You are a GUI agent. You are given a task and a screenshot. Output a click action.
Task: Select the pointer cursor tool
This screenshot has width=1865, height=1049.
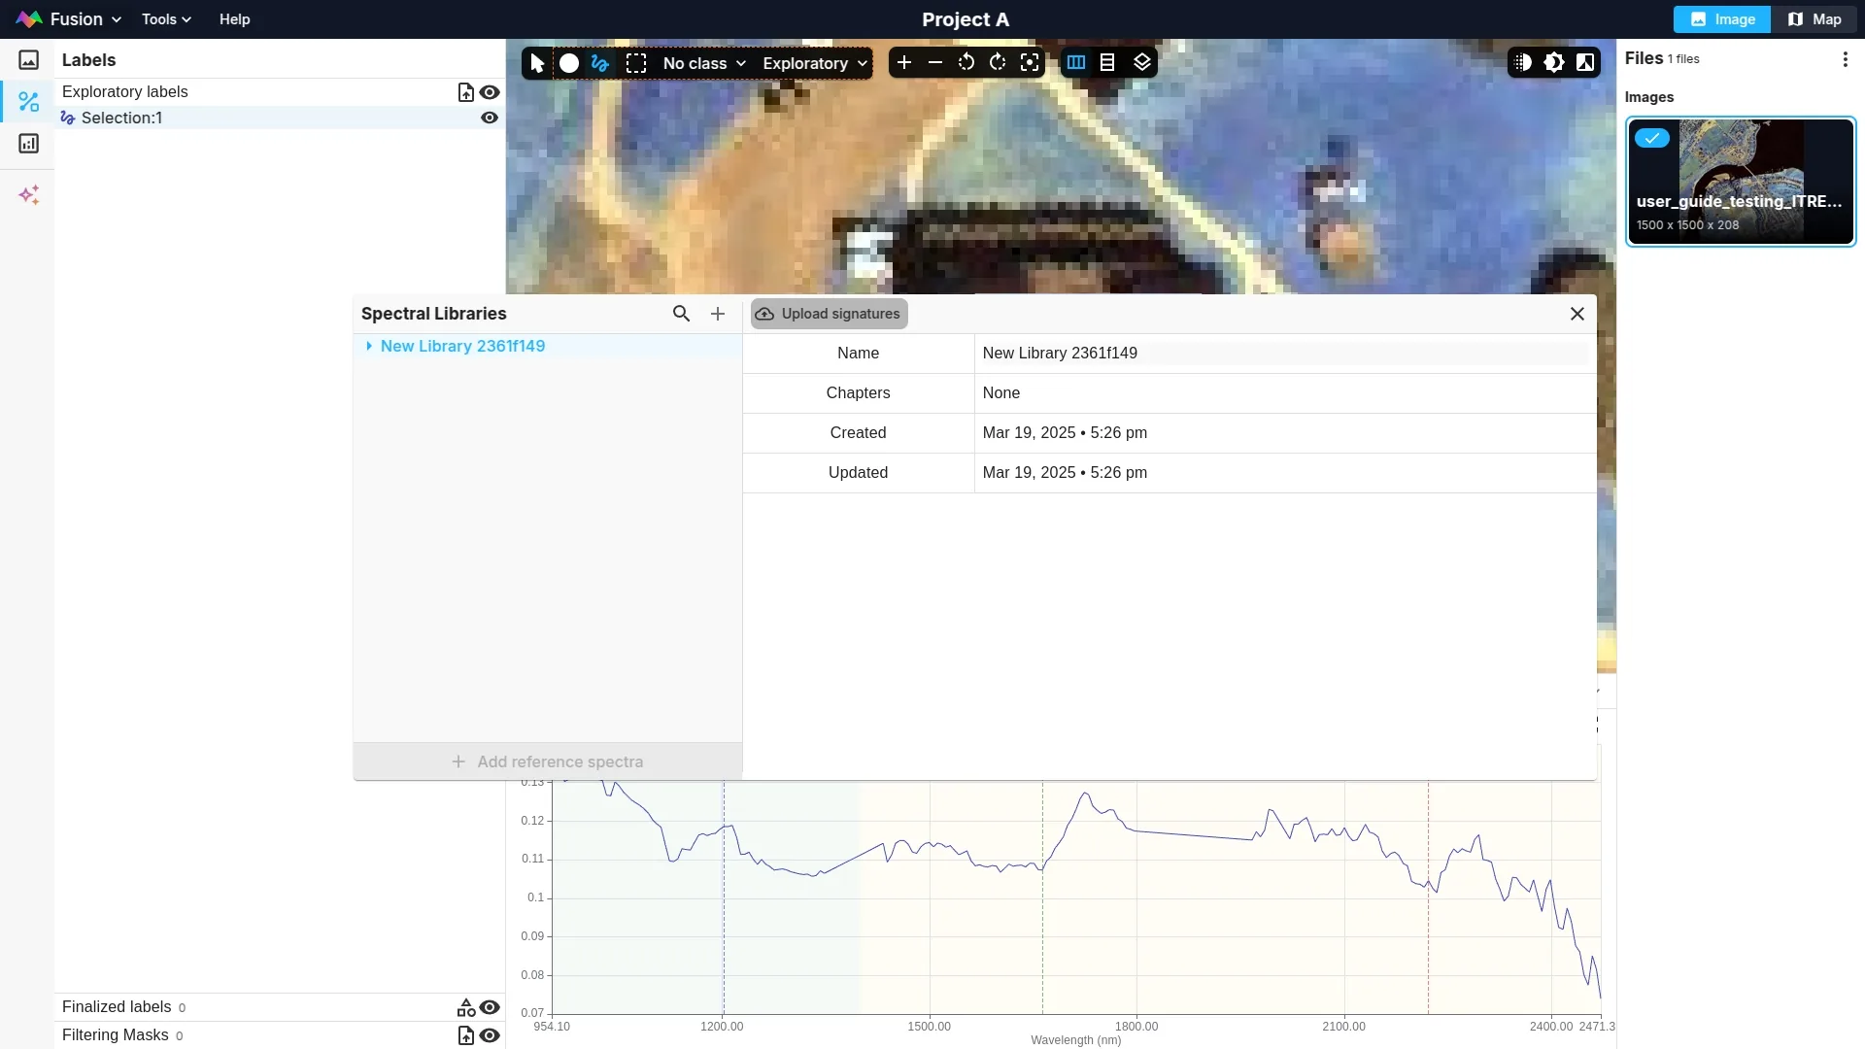(537, 63)
